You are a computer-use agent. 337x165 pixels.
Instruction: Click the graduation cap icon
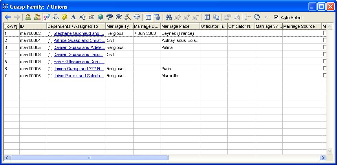(x=119, y=17)
